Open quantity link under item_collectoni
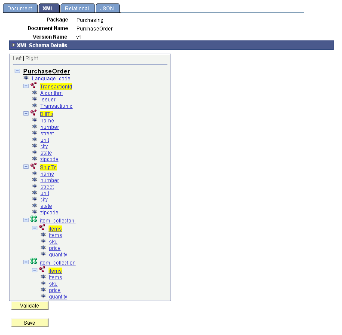342x335 pixels. click(58, 255)
